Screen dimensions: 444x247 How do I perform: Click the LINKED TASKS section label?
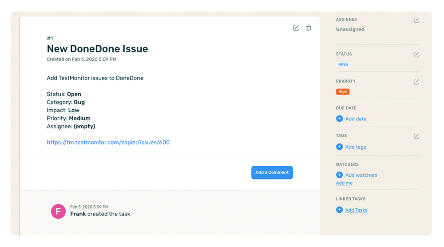coord(351,199)
